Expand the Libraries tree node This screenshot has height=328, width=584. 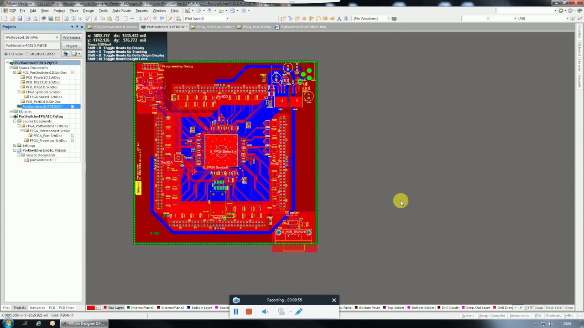pyautogui.click(x=11, y=111)
